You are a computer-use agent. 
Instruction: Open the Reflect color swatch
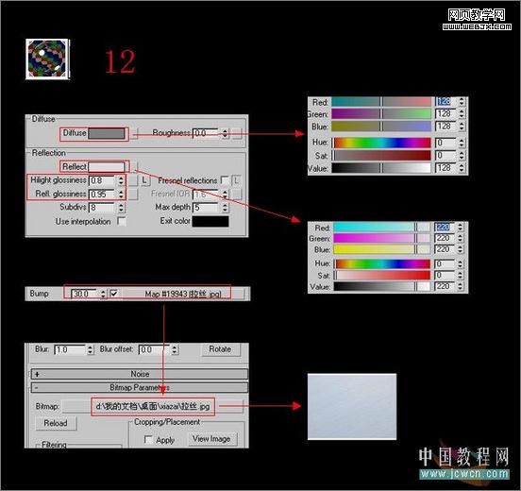pyautogui.click(x=107, y=166)
